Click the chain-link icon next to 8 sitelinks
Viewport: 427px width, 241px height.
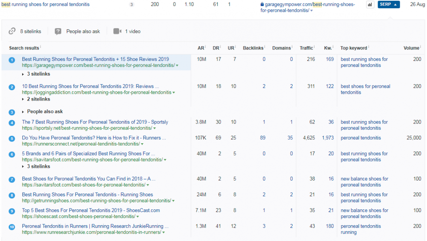tap(12, 31)
